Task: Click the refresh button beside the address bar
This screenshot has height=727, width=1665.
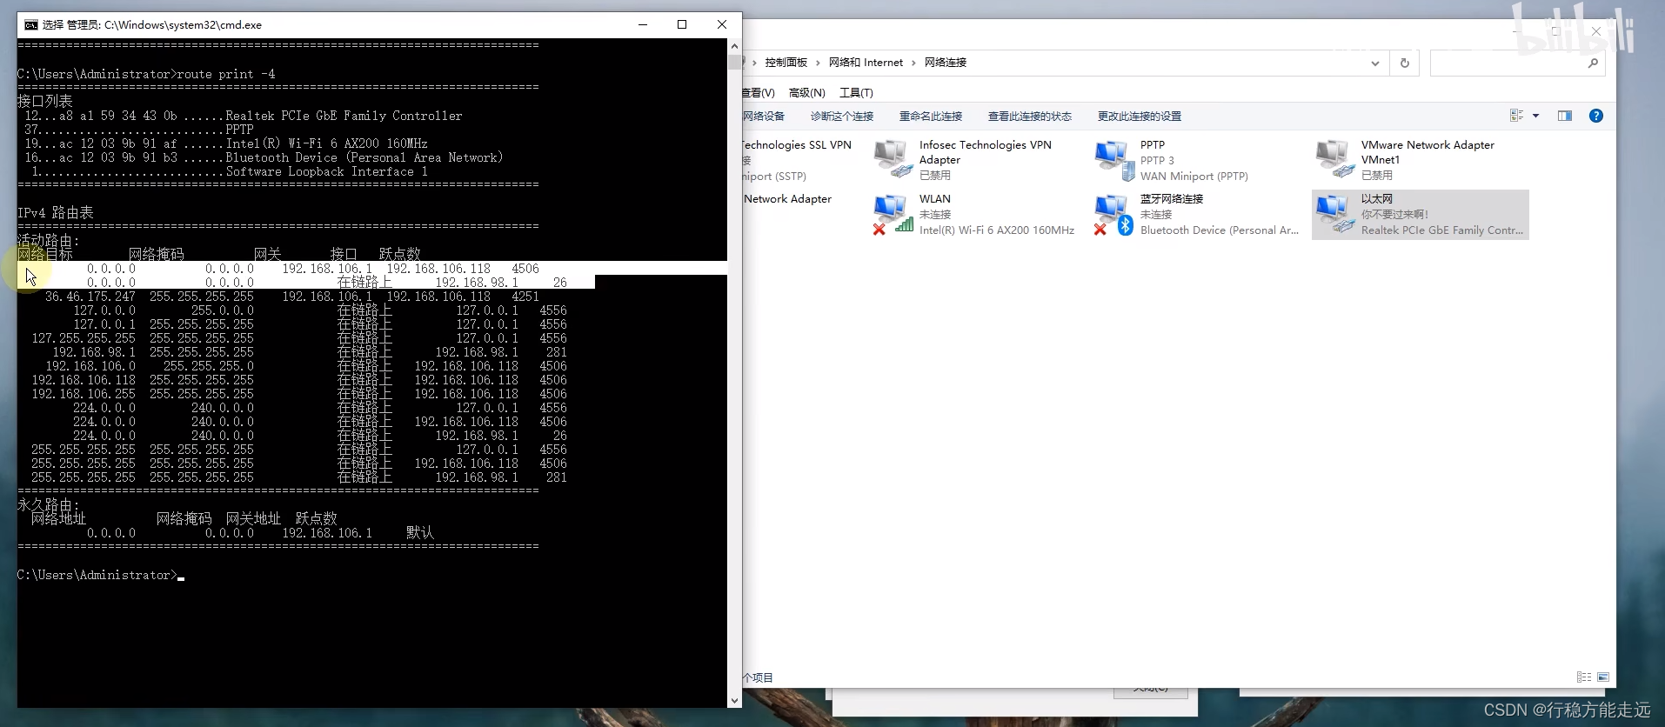Action: 1404,63
